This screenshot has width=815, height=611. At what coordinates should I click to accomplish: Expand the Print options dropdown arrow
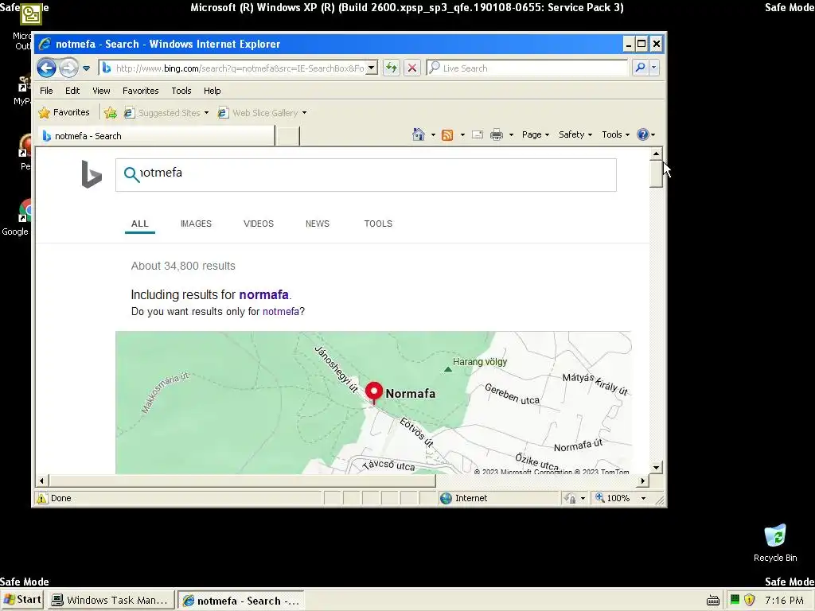point(511,135)
